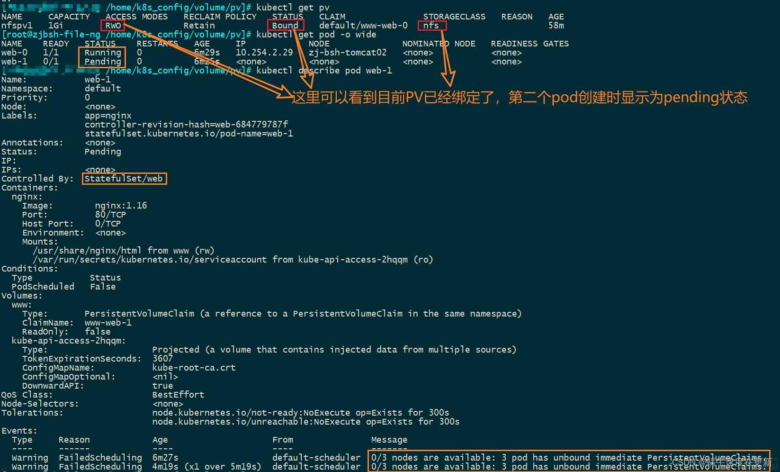Select mount path '/usr/share/nginx/html from www (rw)'
The image size is (780, 472).
[124, 251]
